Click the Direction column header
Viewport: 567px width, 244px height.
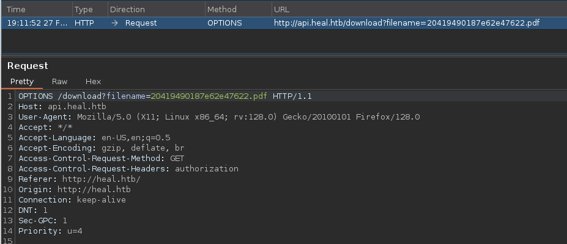point(127,10)
